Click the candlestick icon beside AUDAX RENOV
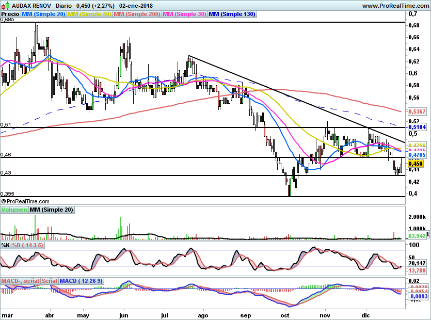This screenshot has width=431, height=320. [5, 5]
